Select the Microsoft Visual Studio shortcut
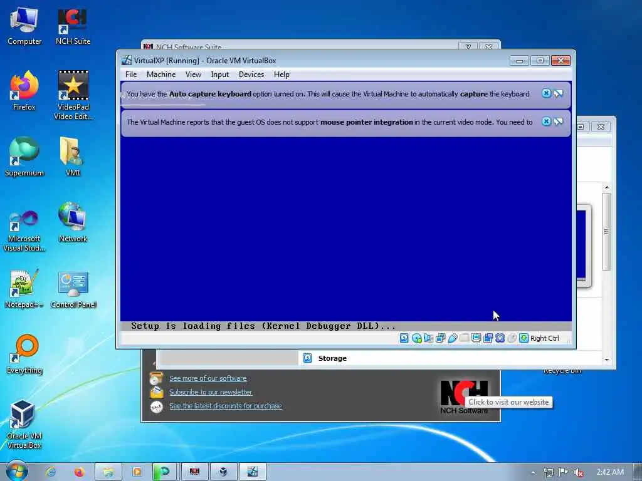The width and height of the screenshot is (642, 481). [24, 231]
